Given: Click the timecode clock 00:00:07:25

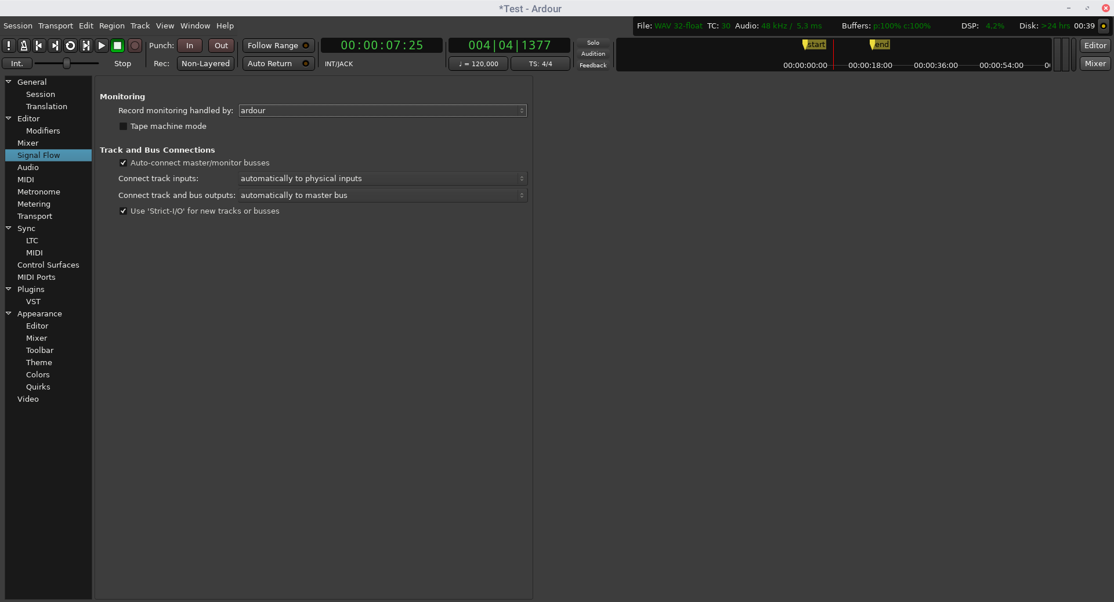Looking at the screenshot, I should coord(382,45).
